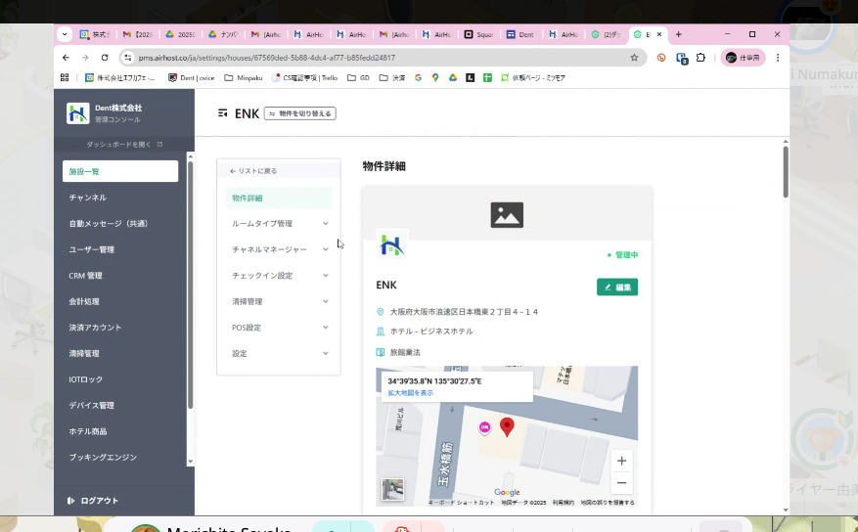The height and width of the screenshot is (532, 858).
Task: Click the ログアウト logout item
Action: coord(99,501)
